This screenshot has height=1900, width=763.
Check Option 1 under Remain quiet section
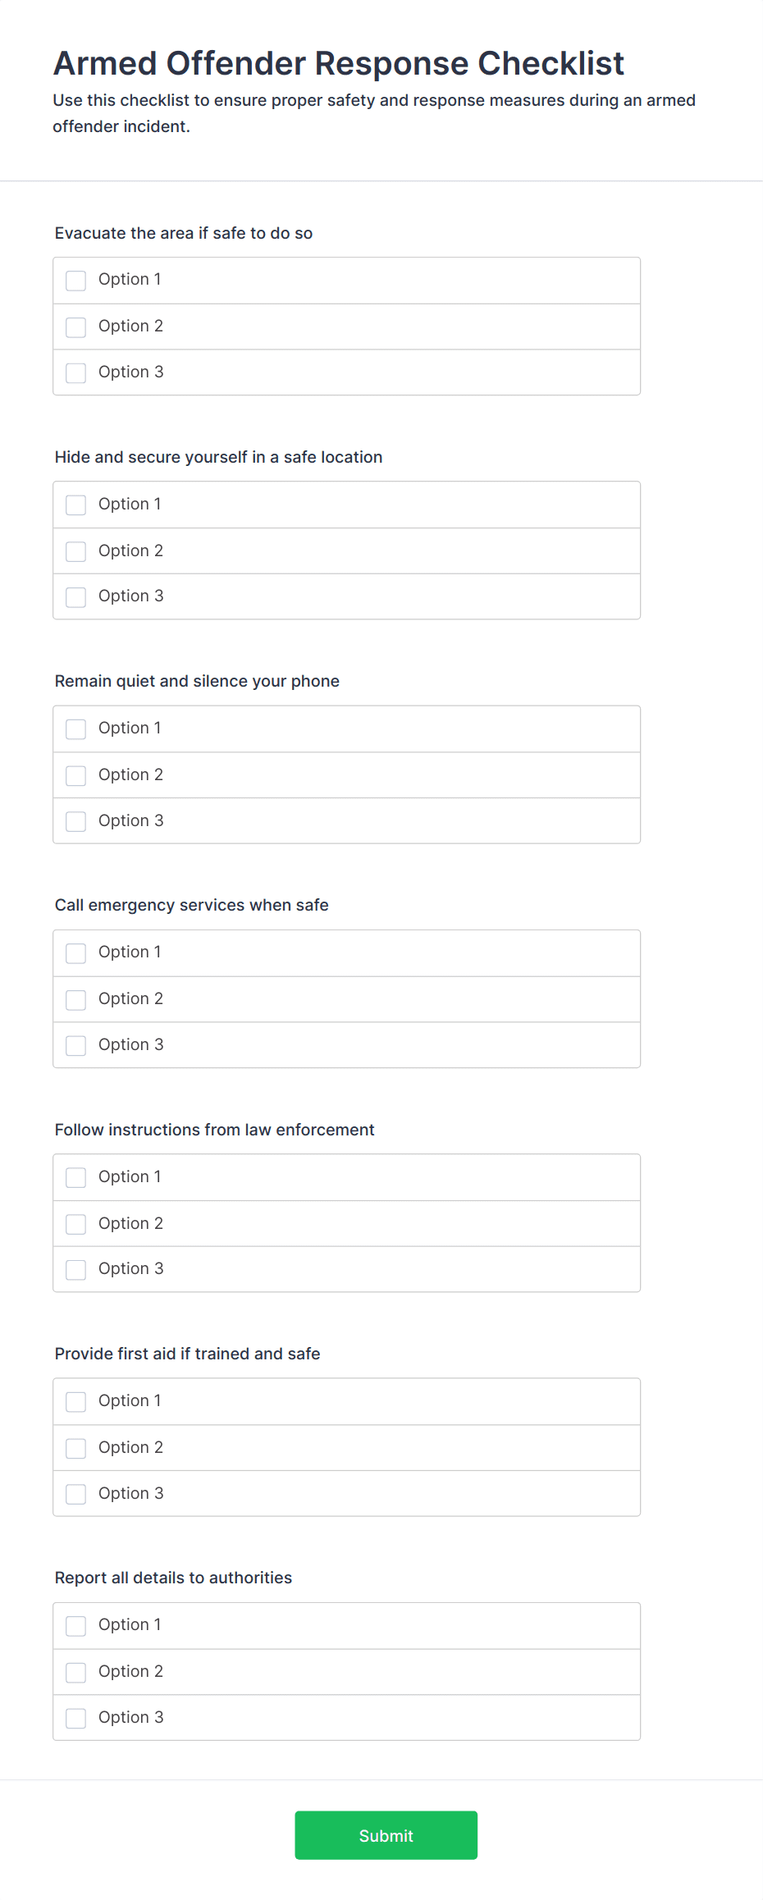click(x=75, y=728)
